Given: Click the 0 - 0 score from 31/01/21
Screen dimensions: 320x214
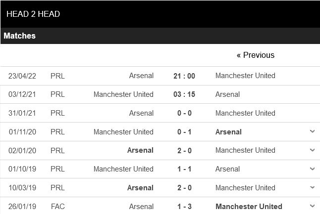Looking at the screenshot, I should click(x=184, y=113).
